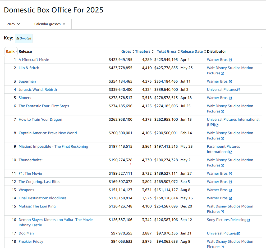Click external link icon on Superman's Warner Bros. row
Image resolution: width=266 pixels, height=248 pixels.
[x=231, y=82]
